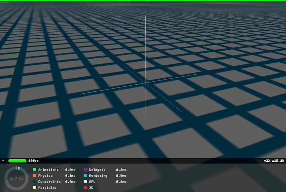Click the Animations label

pyautogui.click(x=48, y=170)
